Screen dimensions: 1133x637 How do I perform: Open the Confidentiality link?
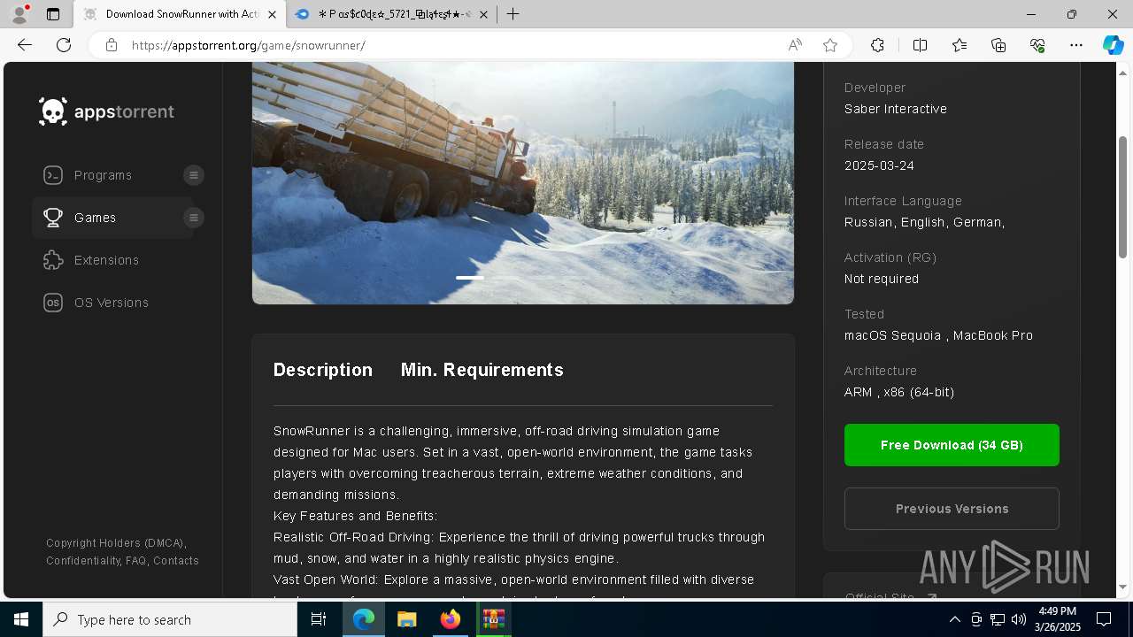(x=82, y=561)
